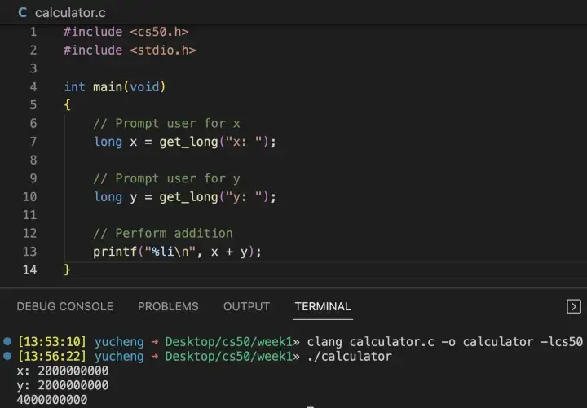Click the opening curly brace on line 5
Viewport: 587px width, 408px height.
click(x=68, y=105)
